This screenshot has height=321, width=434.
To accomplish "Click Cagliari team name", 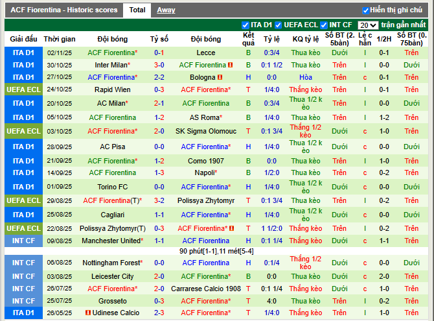I will pos(112,215).
